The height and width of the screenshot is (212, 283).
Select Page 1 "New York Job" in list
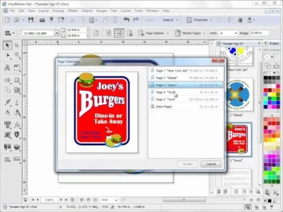(186, 71)
